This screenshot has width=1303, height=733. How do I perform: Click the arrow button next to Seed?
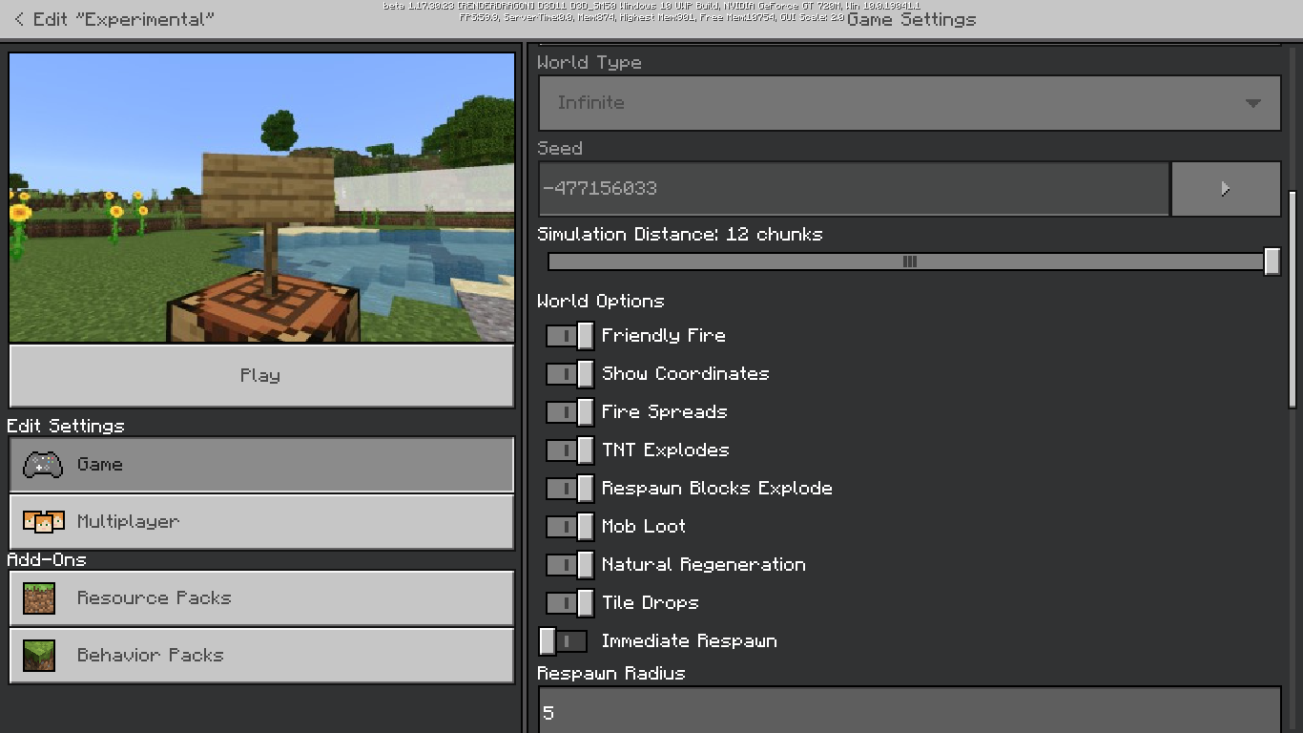(1226, 189)
